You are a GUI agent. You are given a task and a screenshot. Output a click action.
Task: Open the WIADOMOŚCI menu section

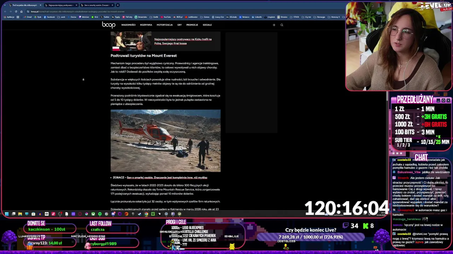pos(128,25)
